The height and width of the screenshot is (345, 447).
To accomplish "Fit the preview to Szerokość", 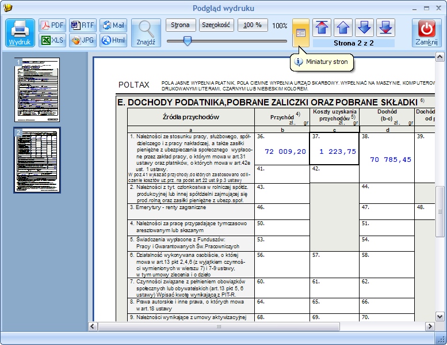I will click(x=216, y=25).
